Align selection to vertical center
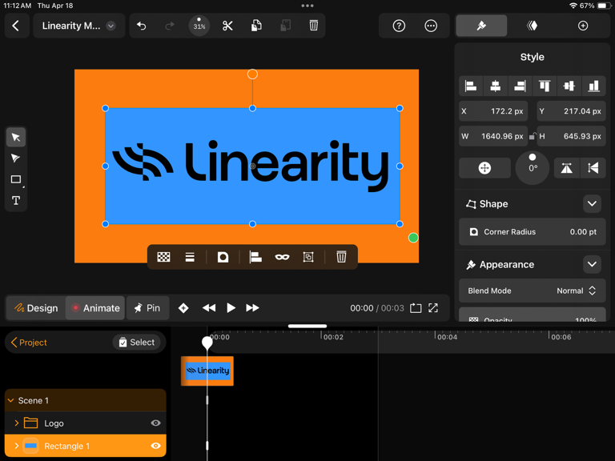This screenshot has height=461, width=615. pyautogui.click(x=569, y=86)
